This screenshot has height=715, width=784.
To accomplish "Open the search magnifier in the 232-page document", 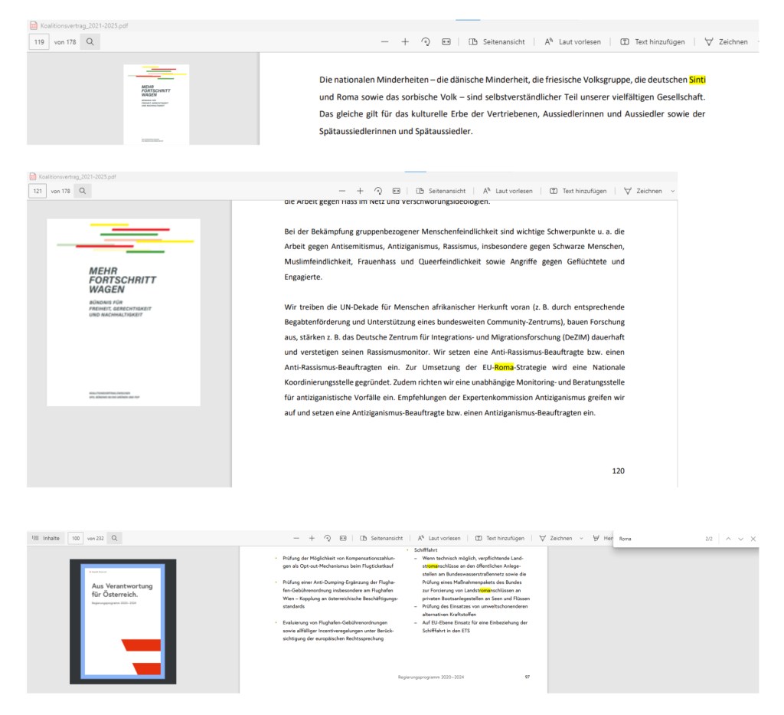I will (113, 539).
